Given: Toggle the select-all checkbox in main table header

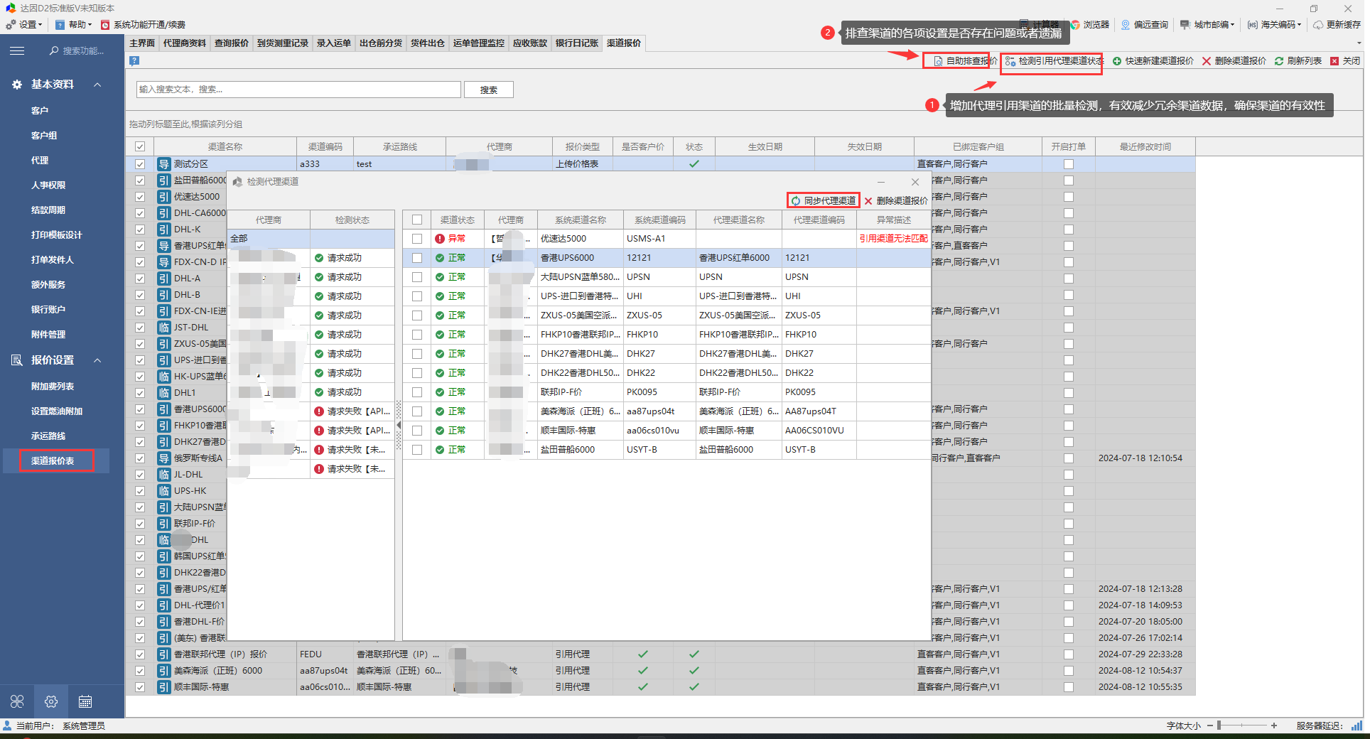Looking at the screenshot, I should (x=140, y=146).
